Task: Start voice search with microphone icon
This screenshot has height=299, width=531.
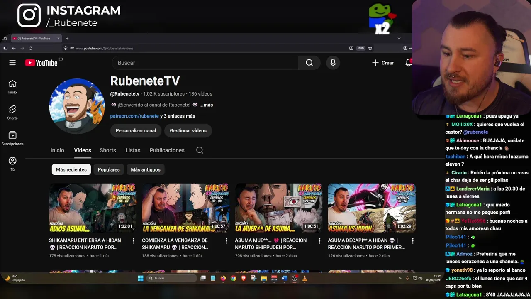Action: pos(333,63)
